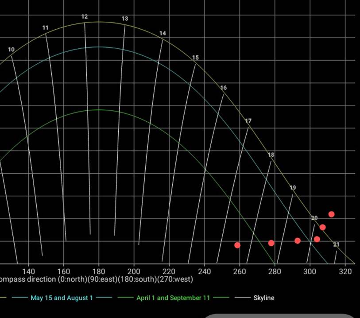This screenshot has width=360, height=318.
Task: Select the 280 compass axis label
Action: 275,271
